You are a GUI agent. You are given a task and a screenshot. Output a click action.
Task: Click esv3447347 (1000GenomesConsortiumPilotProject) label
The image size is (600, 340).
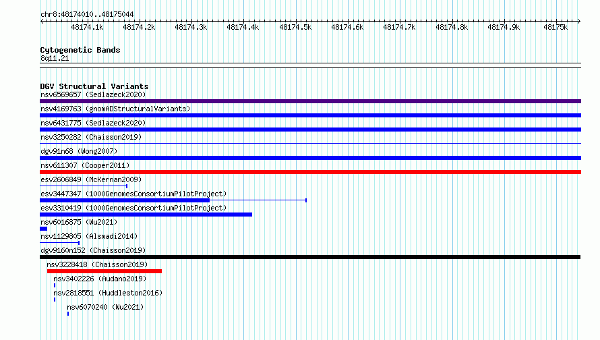coord(133,194)
